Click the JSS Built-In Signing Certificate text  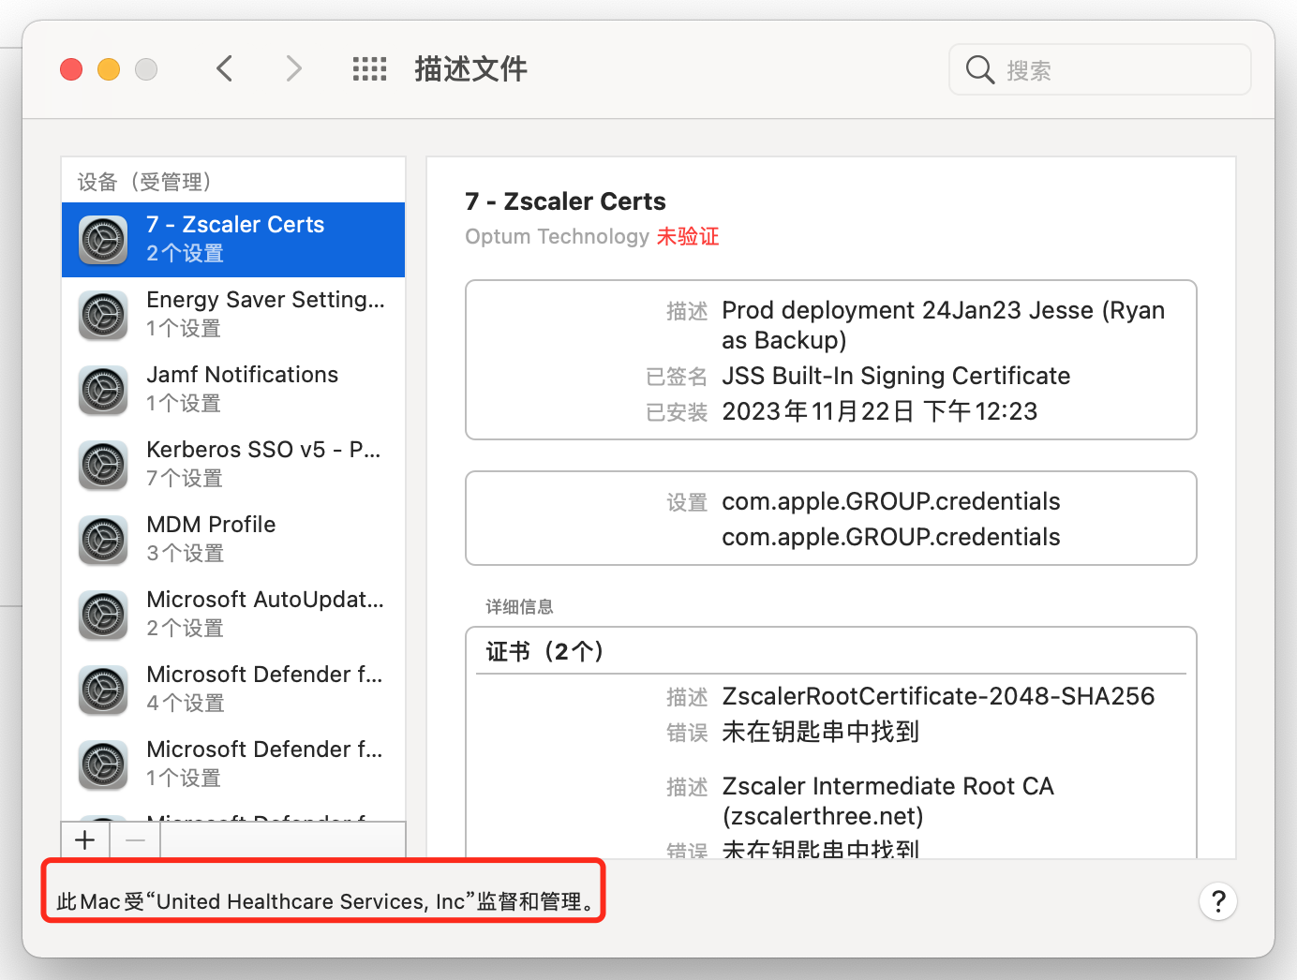coord(895,376)
